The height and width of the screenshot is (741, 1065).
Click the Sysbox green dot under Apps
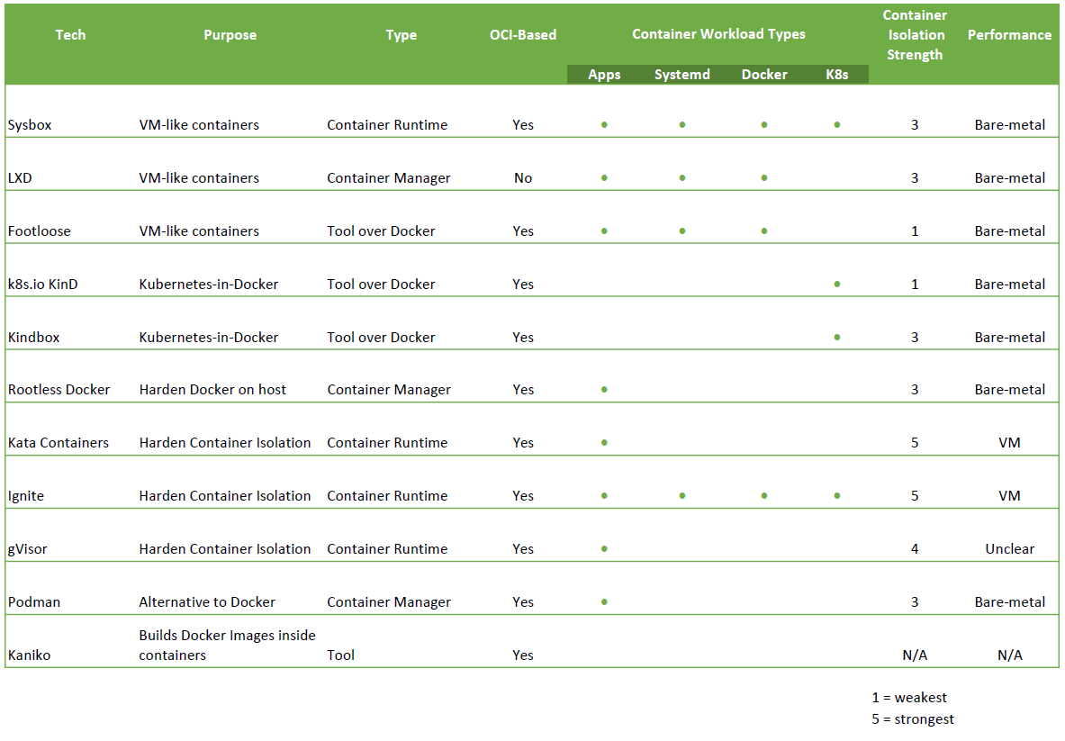[x=604, y=124]
